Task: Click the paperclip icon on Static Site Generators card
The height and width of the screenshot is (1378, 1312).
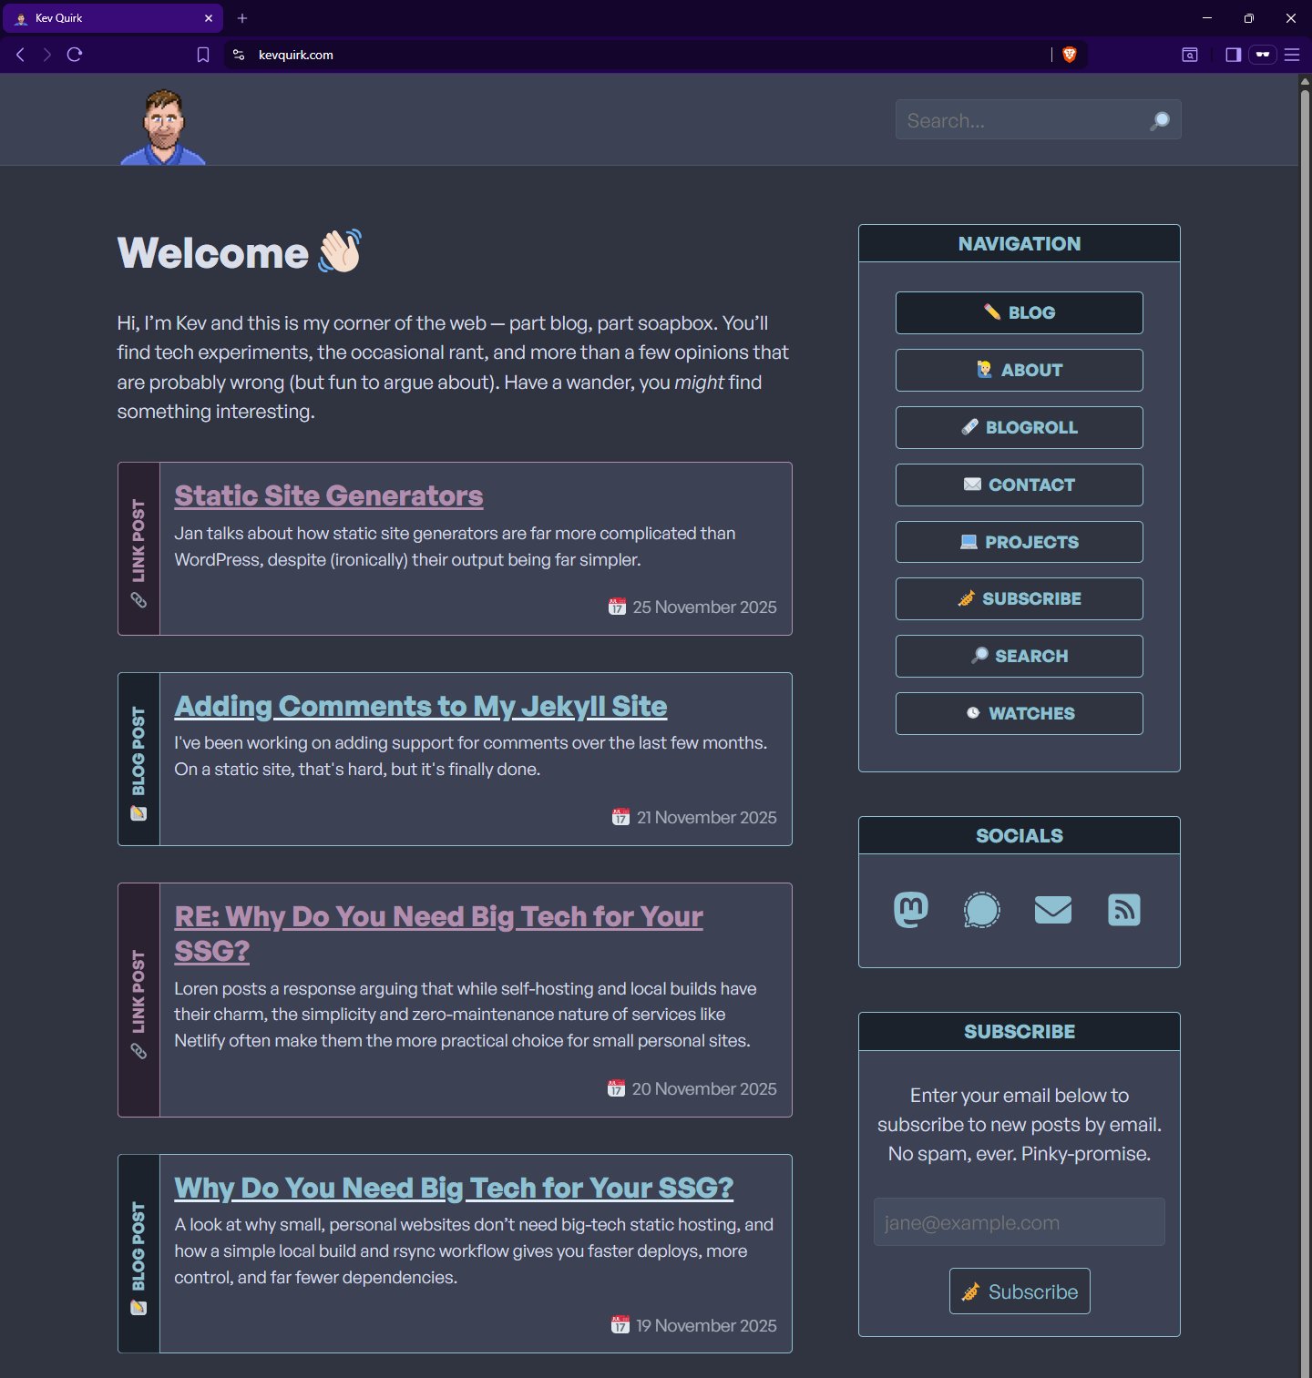Action: 138,599
